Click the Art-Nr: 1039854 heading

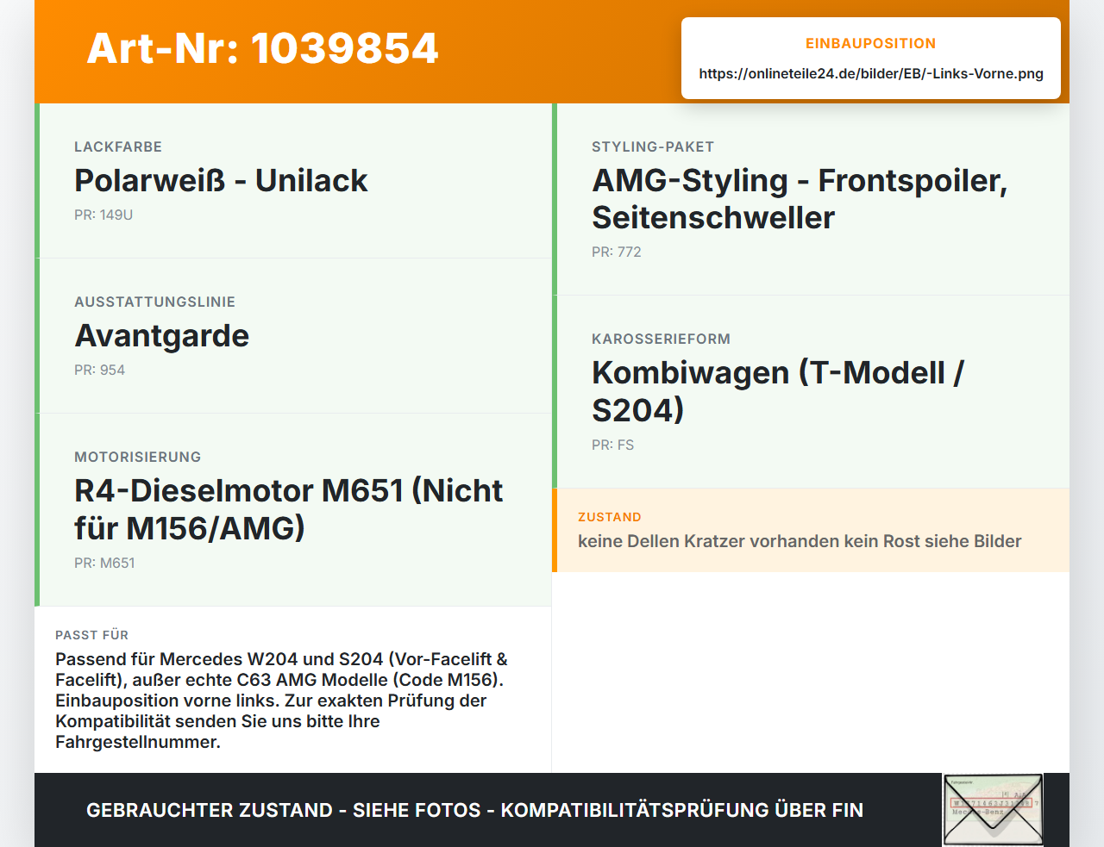(x=263, y=48)
